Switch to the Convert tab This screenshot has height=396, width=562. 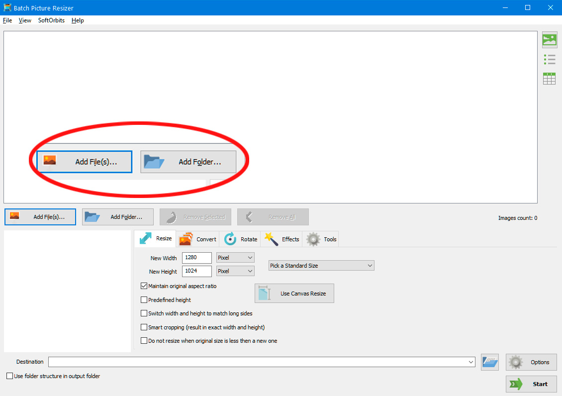click(197, 239)
